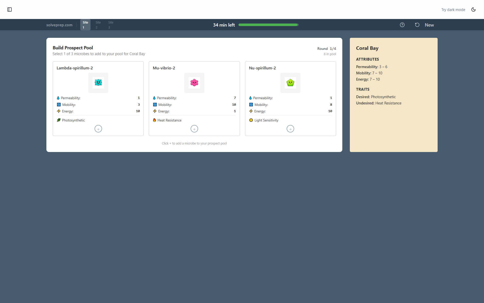Switch to the Site 2 tab
Screen dimensions: 484x303
click(x=98, y=25)
